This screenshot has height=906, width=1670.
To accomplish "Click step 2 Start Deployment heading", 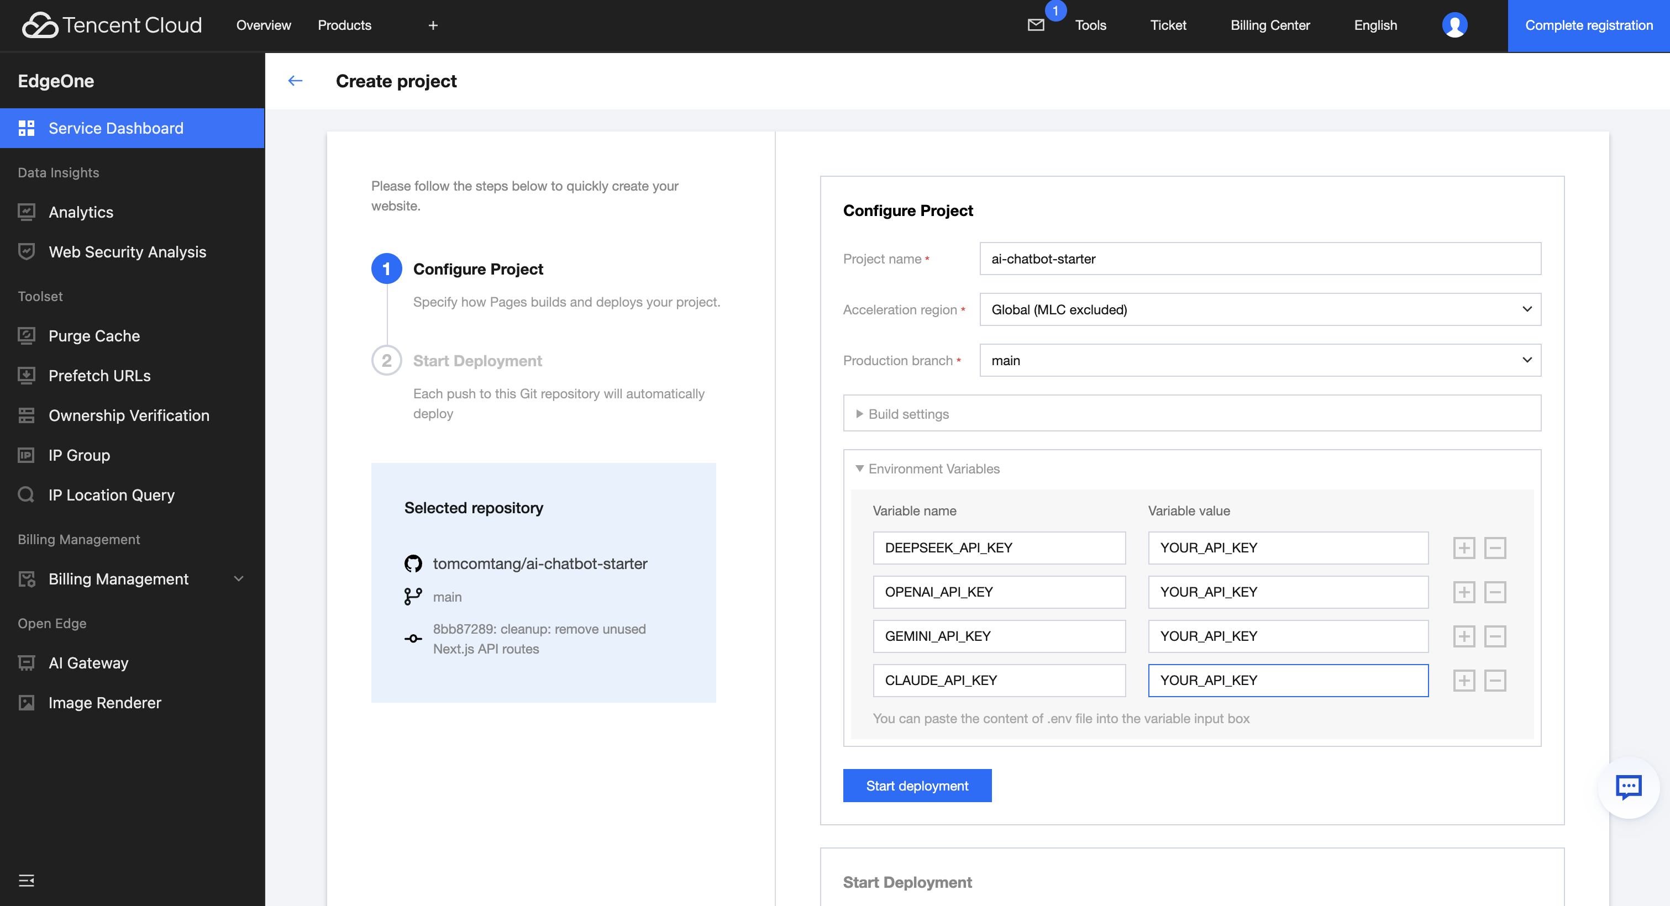I will (477, 360).
